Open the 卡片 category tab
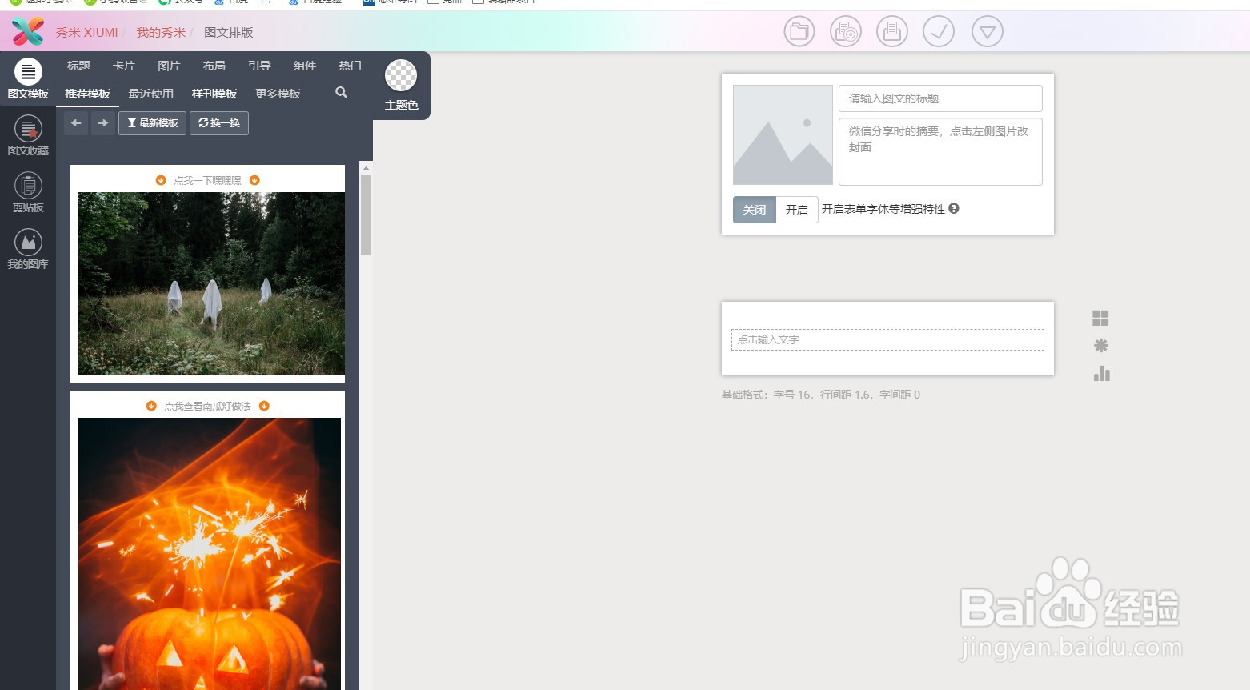Image resolution: width=1250 pixels, height=690 pixels. tap(124, 66)
